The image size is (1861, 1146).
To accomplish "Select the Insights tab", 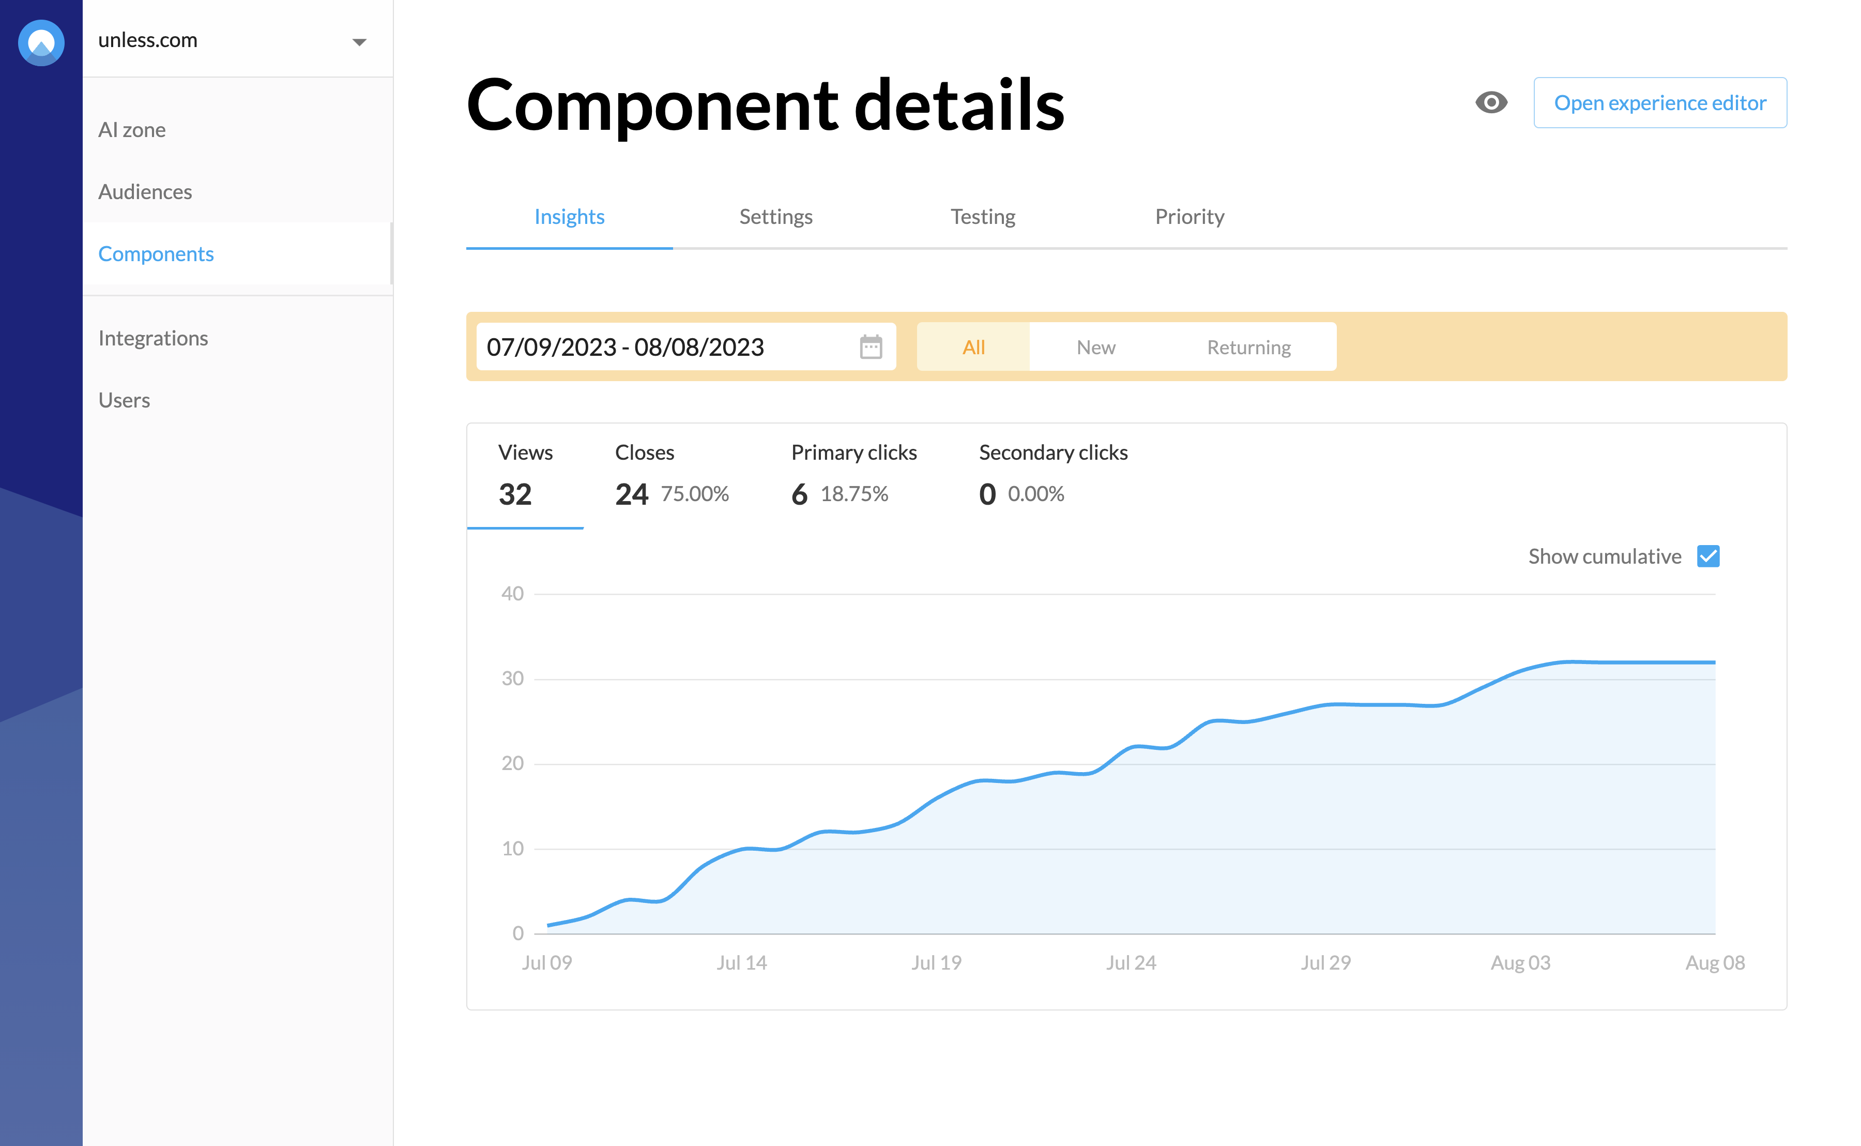I will 569,217.
